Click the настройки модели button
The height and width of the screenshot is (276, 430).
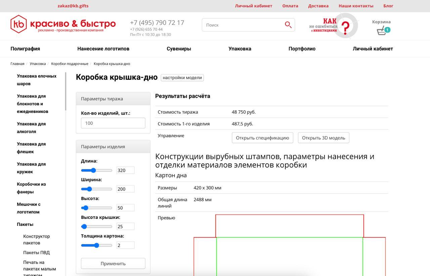pos(182,77)
